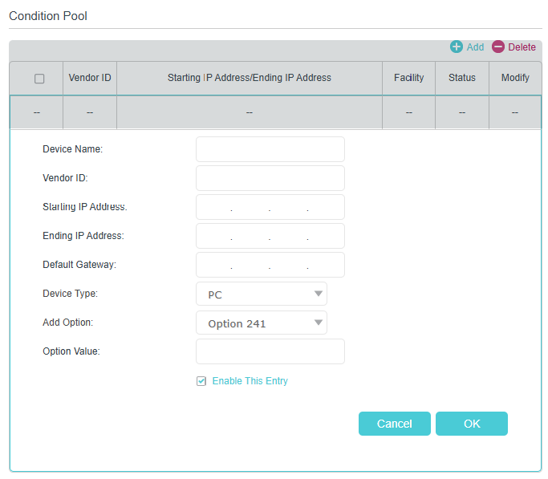
Task: Confirm the entry with the OK button
Action: (472, 424)
